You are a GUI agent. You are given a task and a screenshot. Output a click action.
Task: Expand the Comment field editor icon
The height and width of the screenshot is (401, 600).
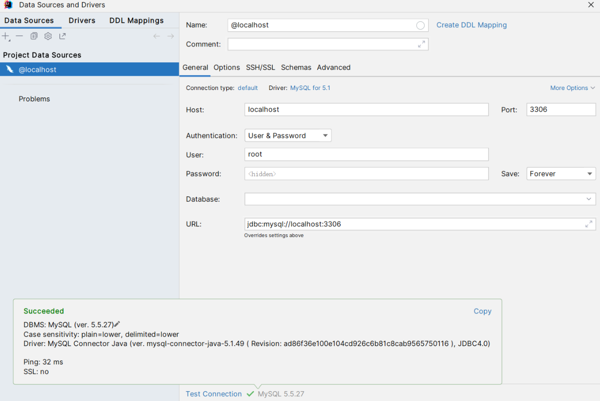point(421,45)
